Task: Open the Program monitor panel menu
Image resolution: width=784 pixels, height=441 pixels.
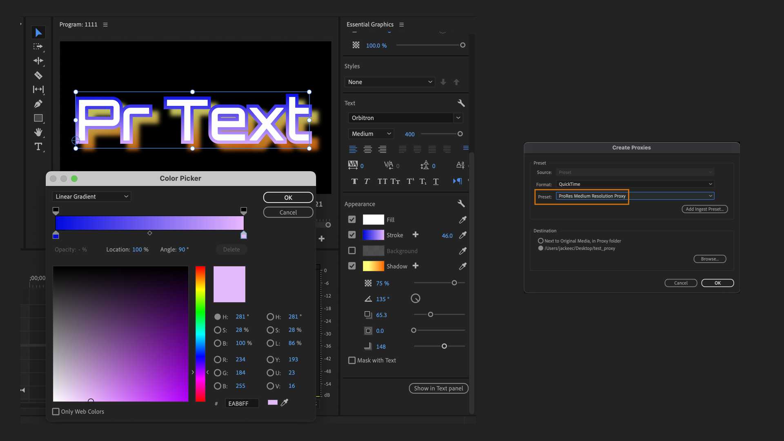Action: tap(105, 24)
